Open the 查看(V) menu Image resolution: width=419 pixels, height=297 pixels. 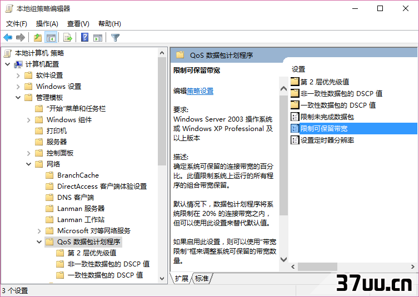point(78,24)
